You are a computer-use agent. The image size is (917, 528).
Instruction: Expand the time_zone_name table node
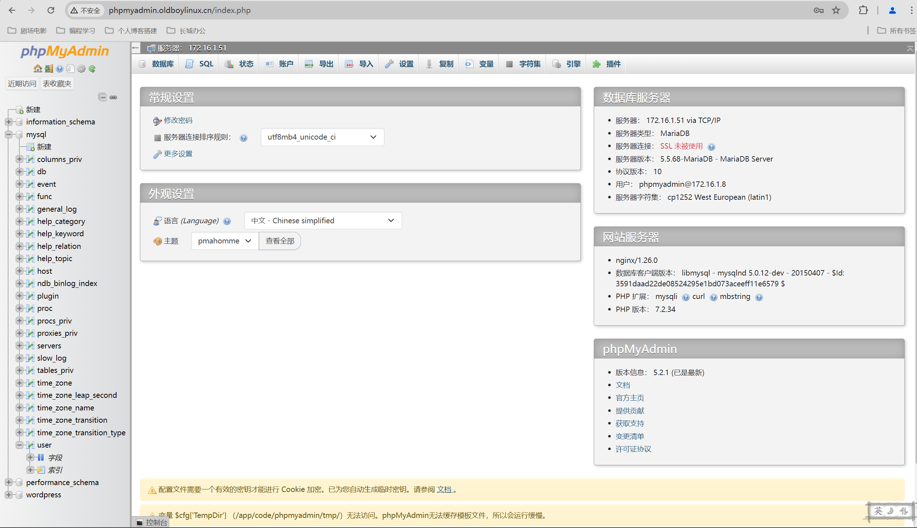(x=19, y=408)
